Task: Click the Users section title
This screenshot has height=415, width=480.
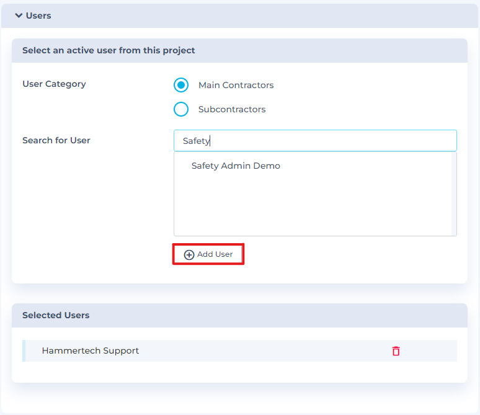Action: click(x=38, y=16)
